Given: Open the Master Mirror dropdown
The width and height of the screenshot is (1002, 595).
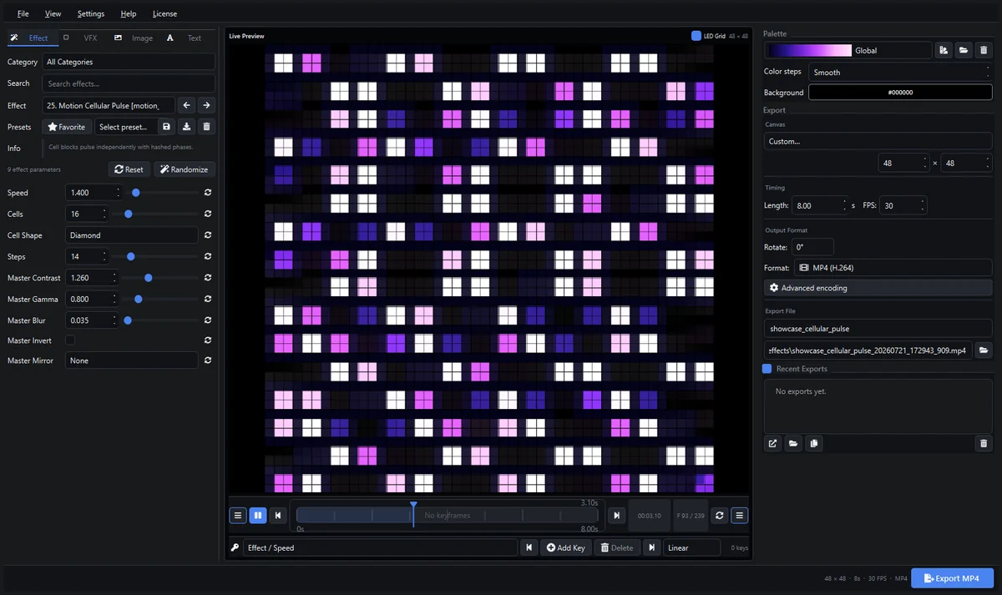Looking at the screenshot, I should click(132, 361).
